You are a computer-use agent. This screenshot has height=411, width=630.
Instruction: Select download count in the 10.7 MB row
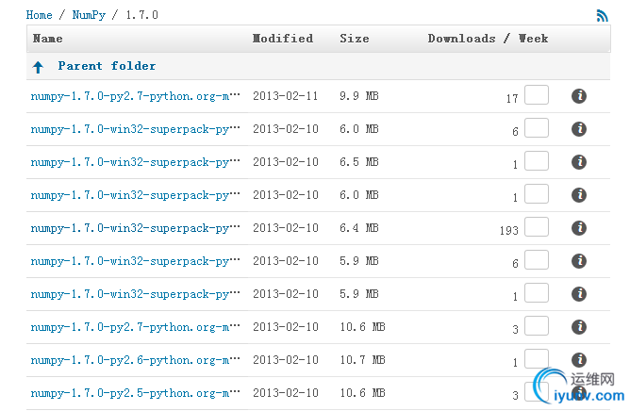pyautogui.click(x=516, y=362)
